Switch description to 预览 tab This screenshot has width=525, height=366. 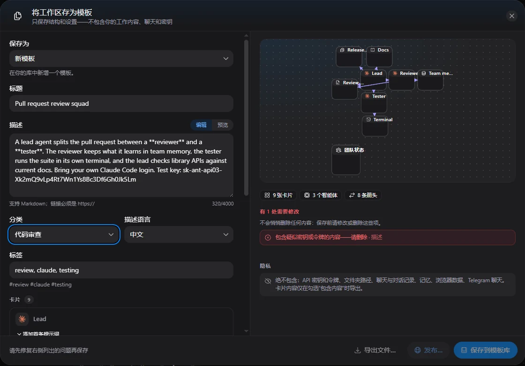[223, 125]
